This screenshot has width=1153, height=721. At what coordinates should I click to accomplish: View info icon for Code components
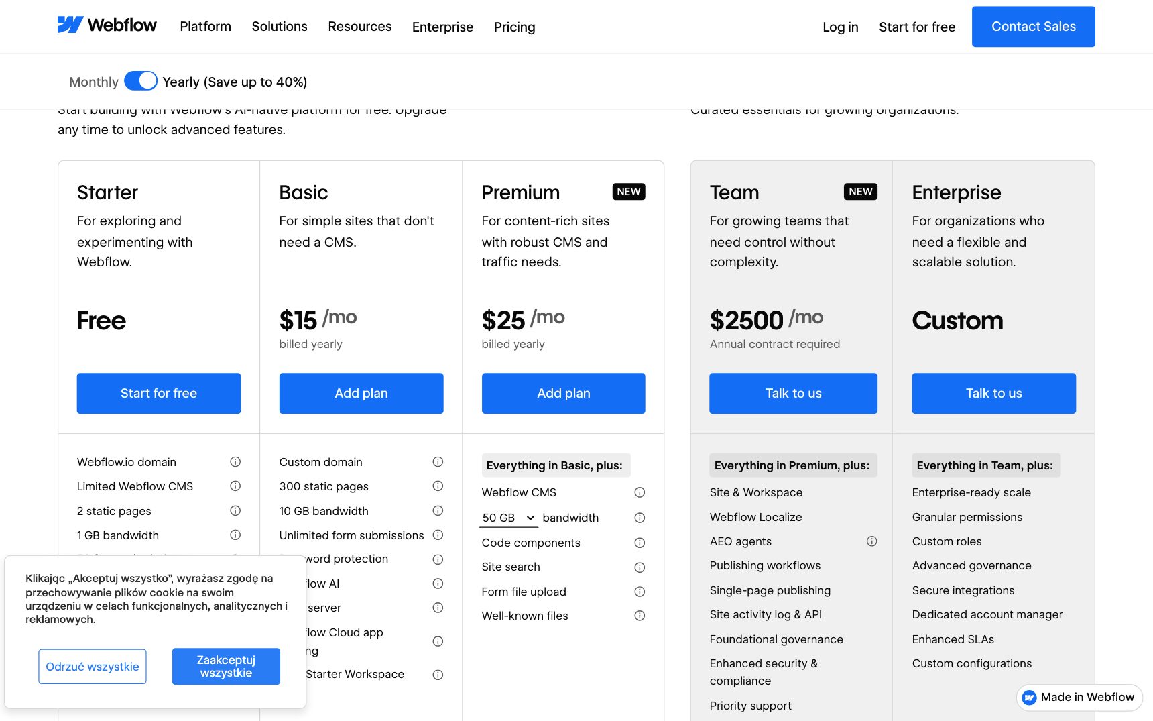(640, 543)
